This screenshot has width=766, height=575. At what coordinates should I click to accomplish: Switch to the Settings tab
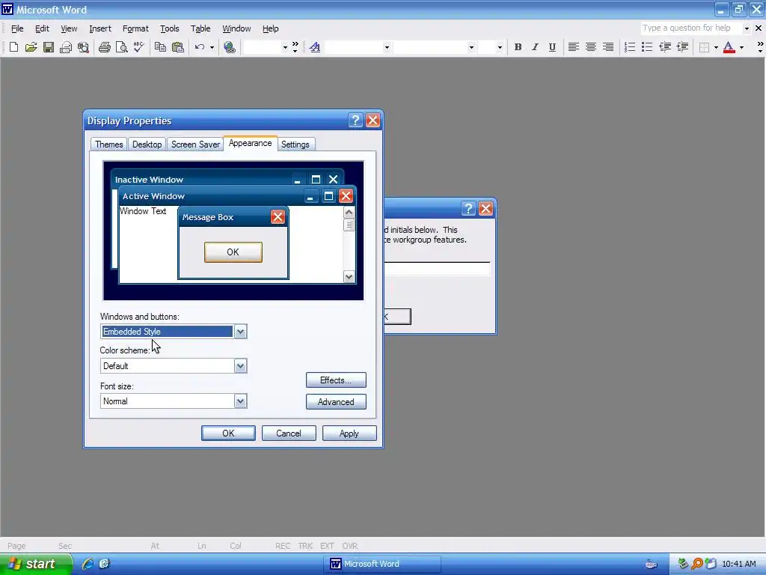(295, 144)
